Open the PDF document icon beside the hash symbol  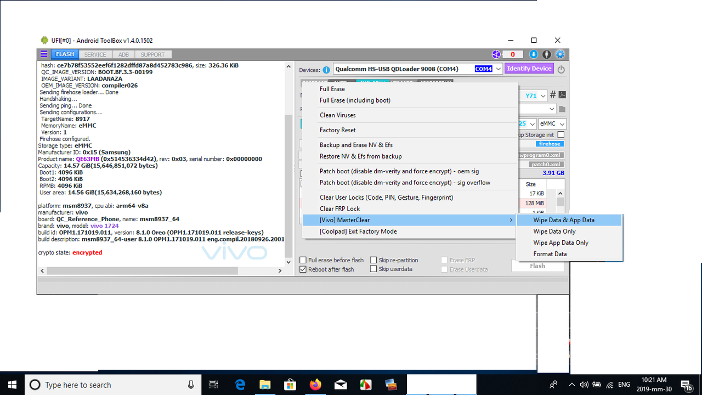click(x=562, y=95)
